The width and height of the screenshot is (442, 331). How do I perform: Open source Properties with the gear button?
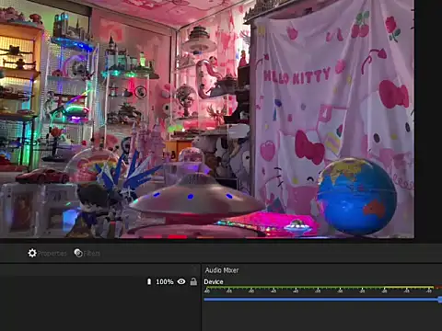tap(47, 253)
